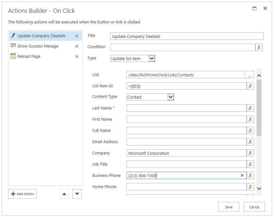This screenshot has width=274, height=217.
Task: Expand the Content Type dropdown
Action: pos(171,97)
